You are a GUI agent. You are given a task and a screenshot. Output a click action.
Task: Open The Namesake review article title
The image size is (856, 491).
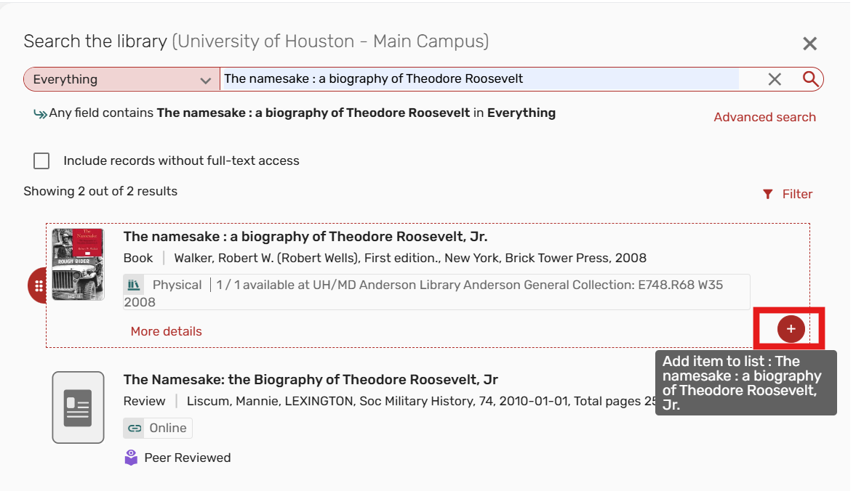click(311, 379)
